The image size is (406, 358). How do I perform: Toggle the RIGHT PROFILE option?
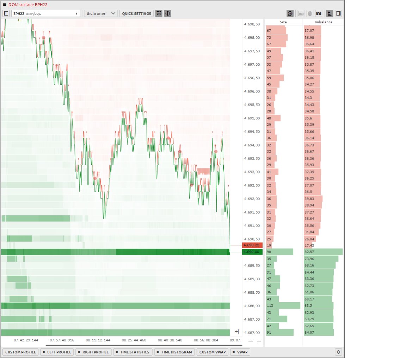[x=93, y=352]
